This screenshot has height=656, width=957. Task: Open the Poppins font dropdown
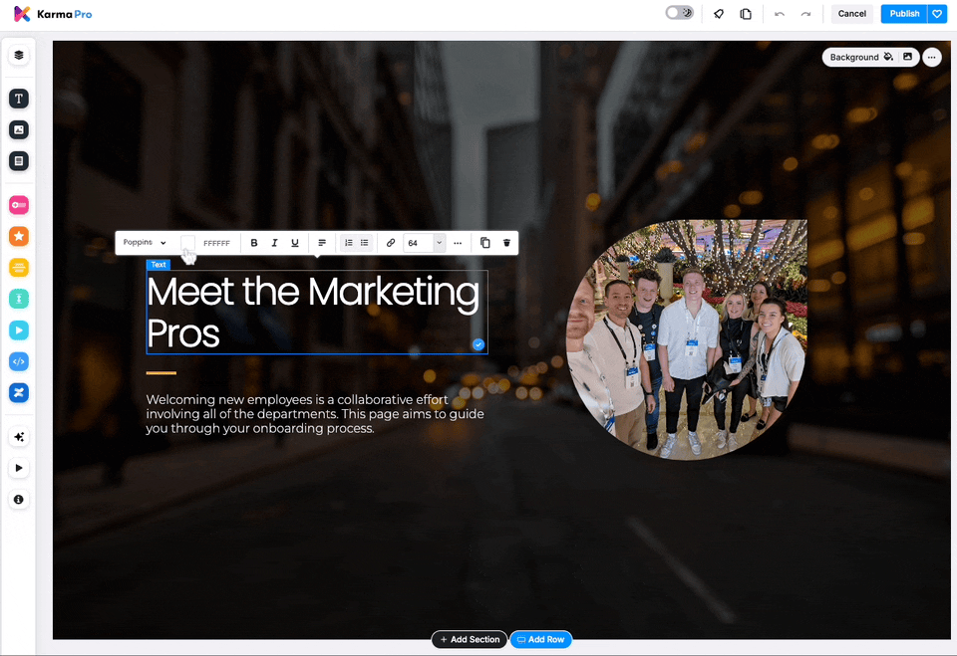tap(145, 243)
